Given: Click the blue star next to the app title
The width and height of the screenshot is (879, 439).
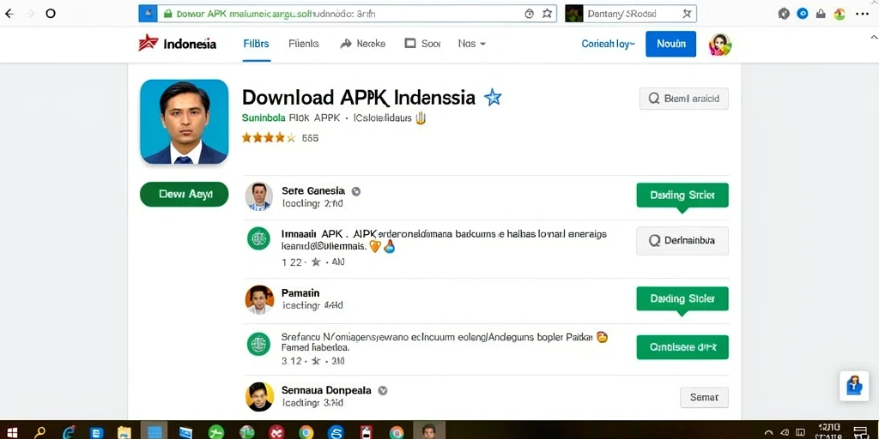Looking at the screenshot, I should (x=493, y=98).
